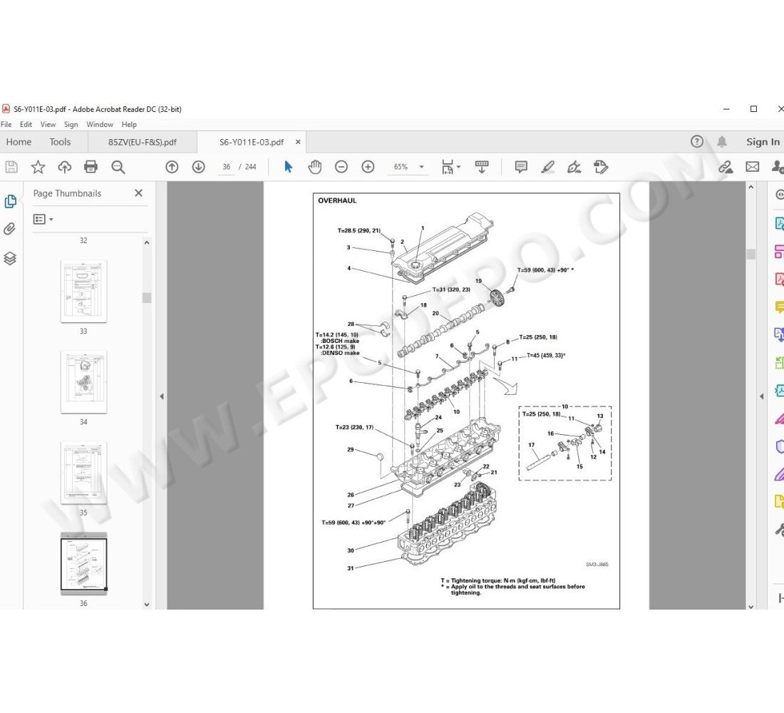Image resolution: width=784 pixels, height=713 pixels.
Task: Switch to the Home tab
Action: 19,142
